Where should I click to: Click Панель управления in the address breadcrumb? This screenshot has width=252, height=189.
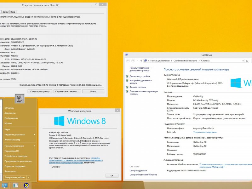point(160,61)
